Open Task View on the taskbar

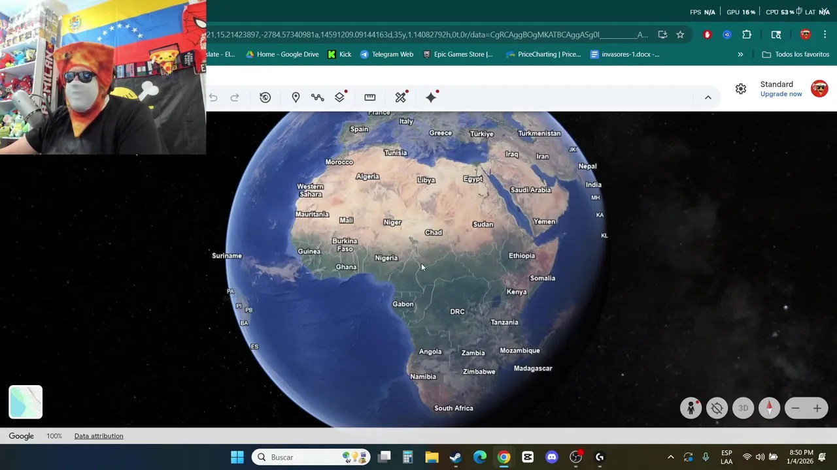[x=384, y=457]
